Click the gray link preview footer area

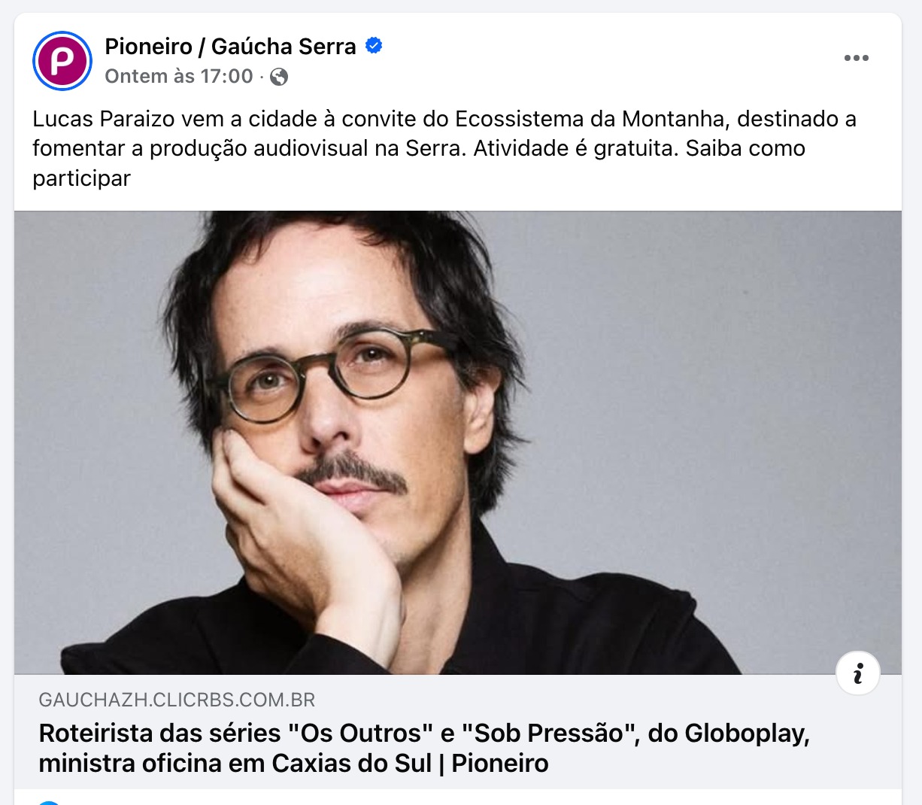pyautogui.click(x=457, y=732)
